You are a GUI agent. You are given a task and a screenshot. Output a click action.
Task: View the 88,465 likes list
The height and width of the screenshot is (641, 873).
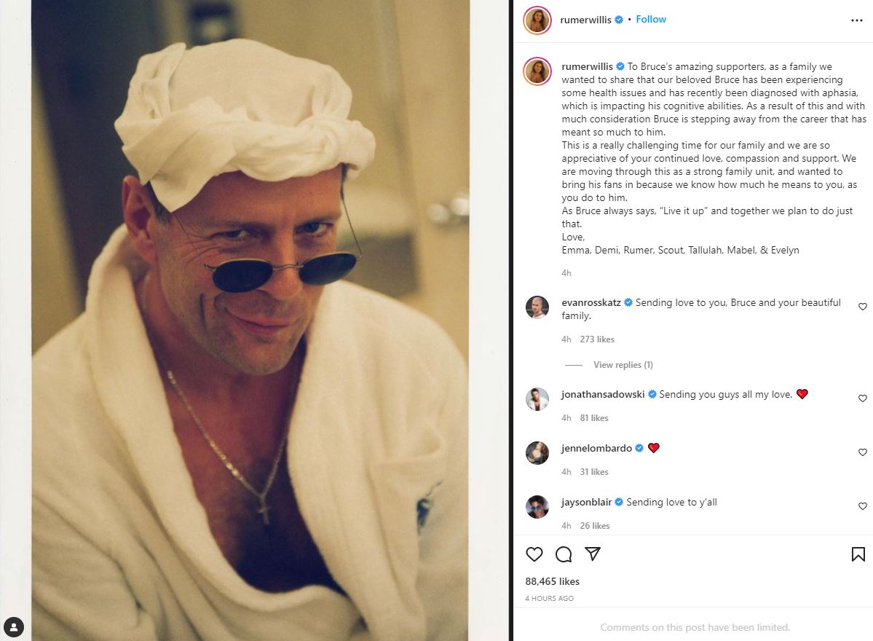pos(553,581)
